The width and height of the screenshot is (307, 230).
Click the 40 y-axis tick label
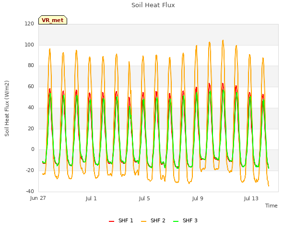point(31,107)
